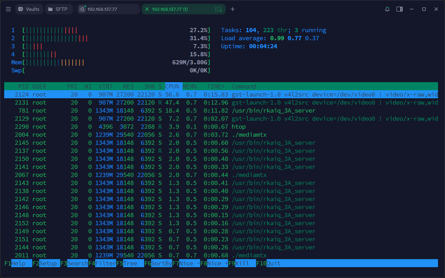This screenshot has height=278, width=445.
Task: Close the active 192.168.137.77 (1) tab
Action: 147,9
